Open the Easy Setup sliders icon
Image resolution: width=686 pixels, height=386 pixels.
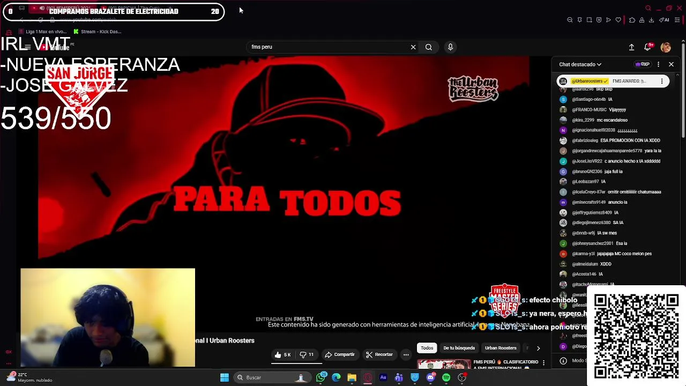[677, 20]
